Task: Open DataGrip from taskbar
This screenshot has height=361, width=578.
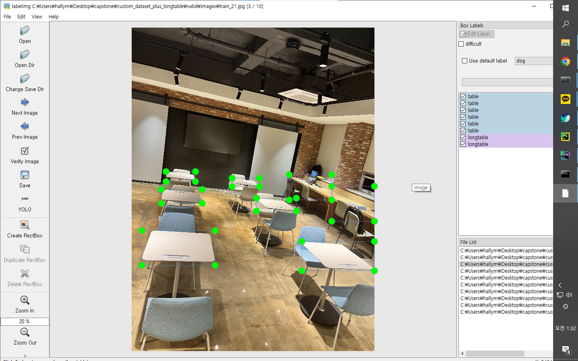Action: point(566,155)
